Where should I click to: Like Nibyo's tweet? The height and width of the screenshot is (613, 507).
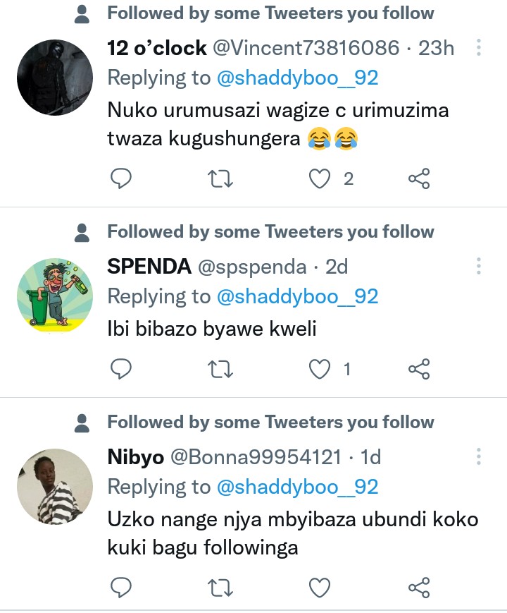click(320, 587)
